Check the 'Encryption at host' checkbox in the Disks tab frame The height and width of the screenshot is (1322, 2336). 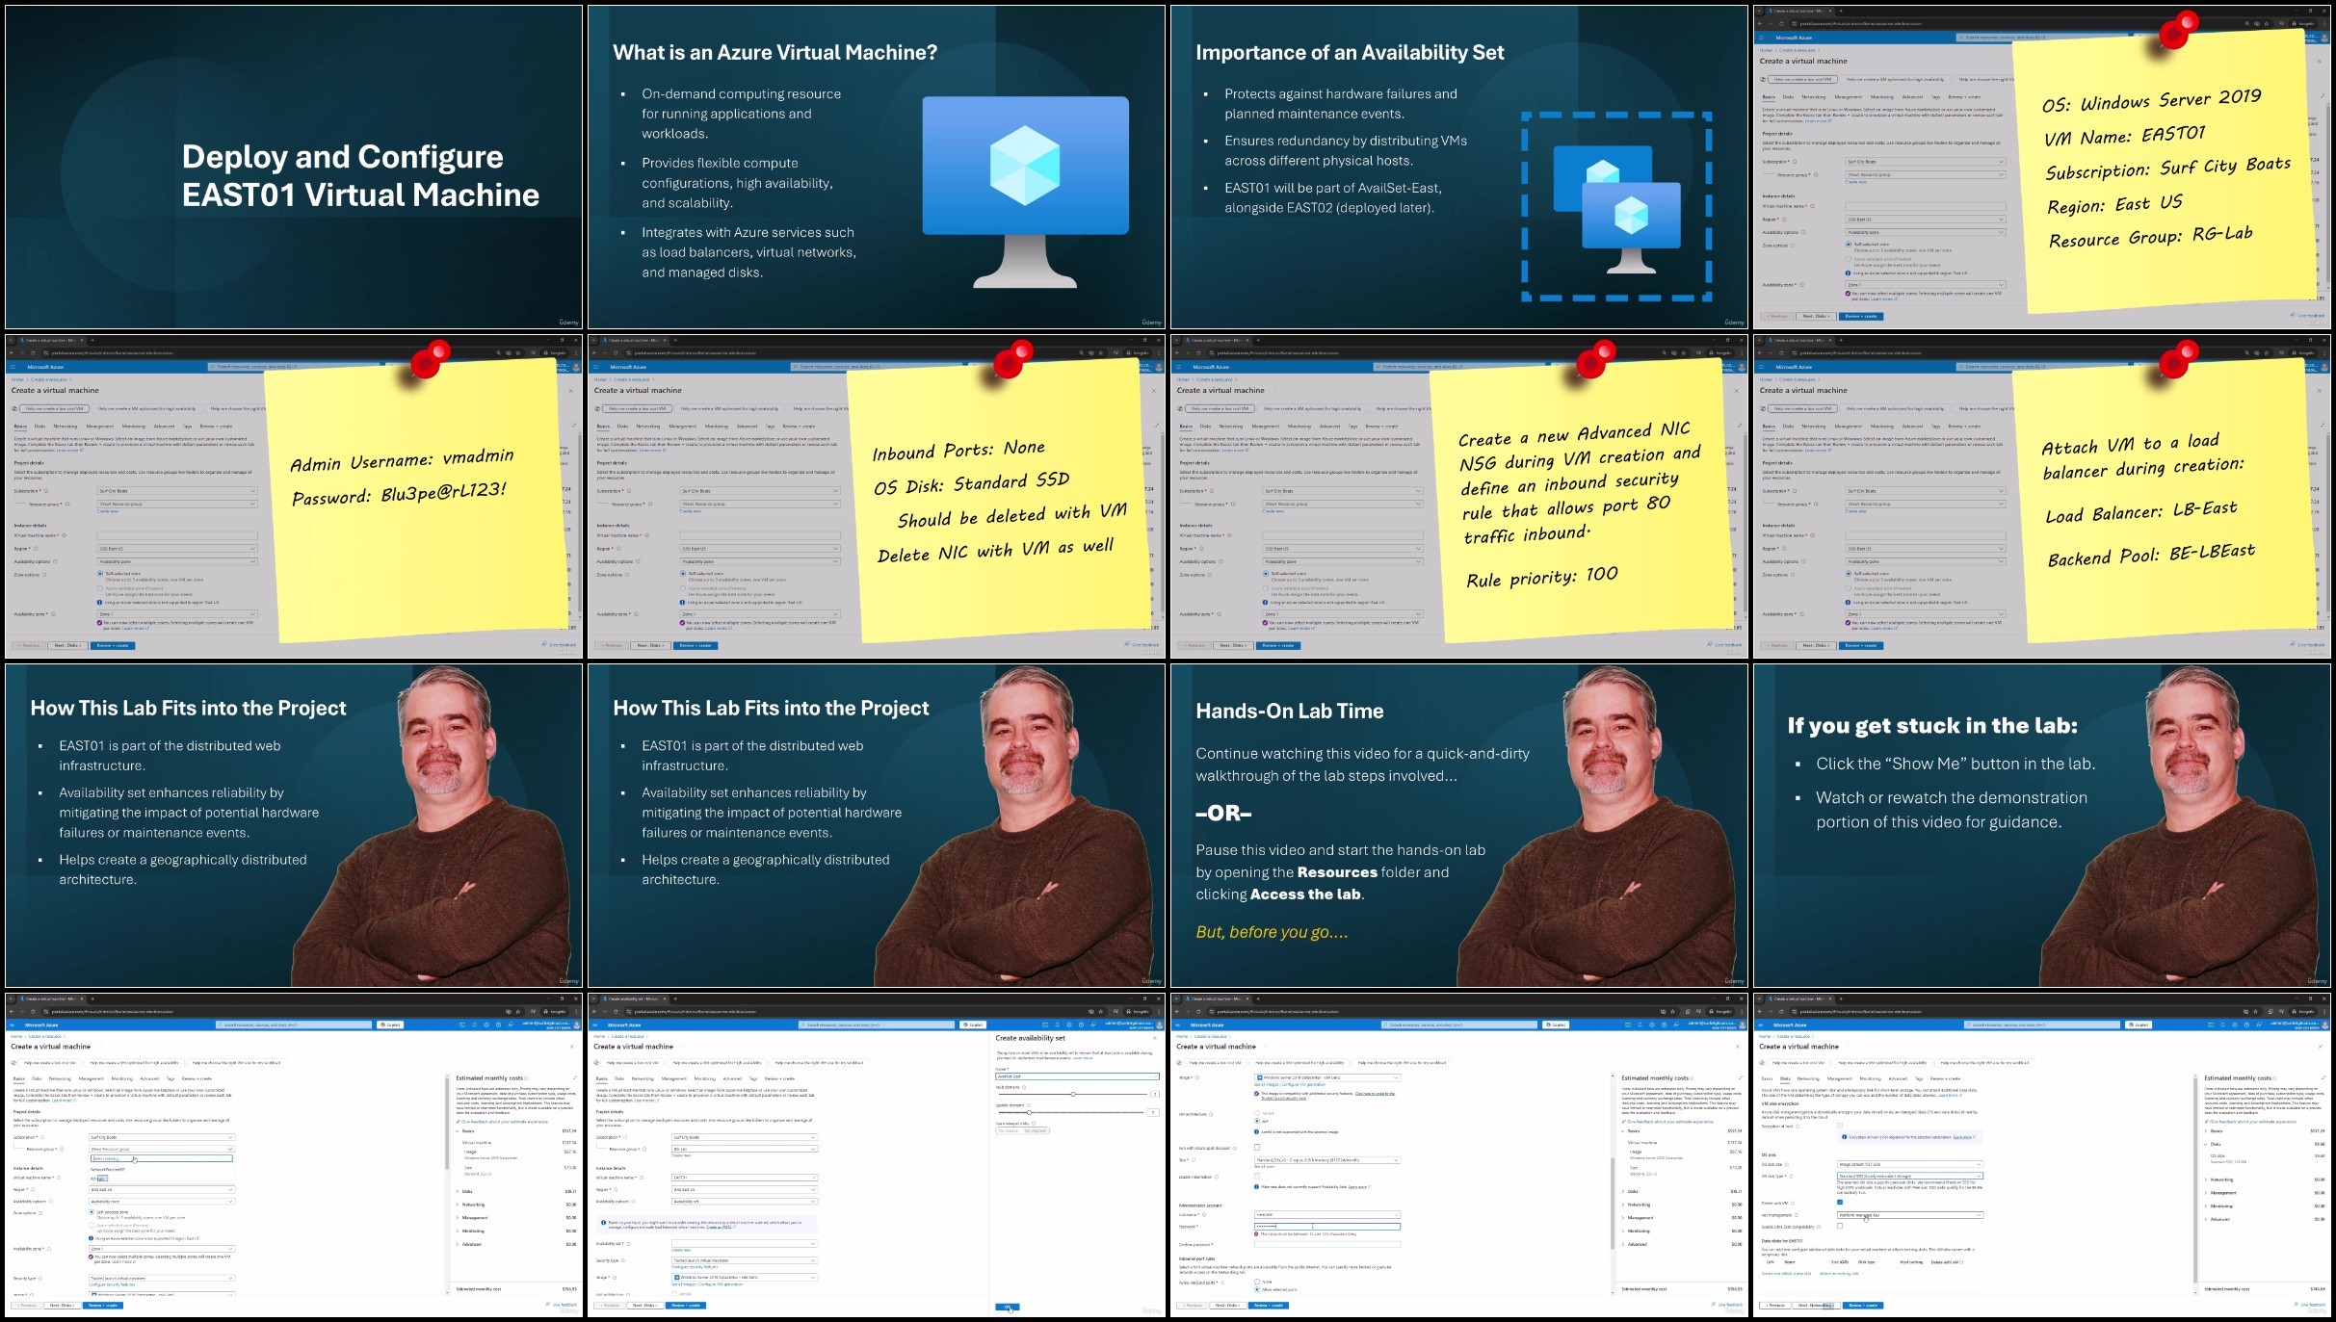(x=1840, y=1126)
